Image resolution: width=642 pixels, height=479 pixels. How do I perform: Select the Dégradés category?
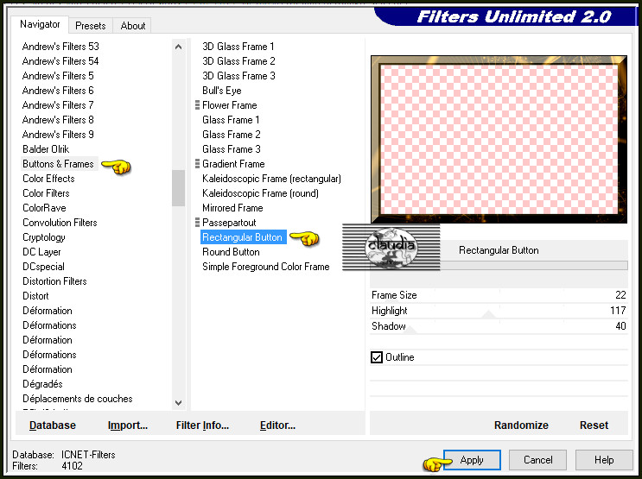click(42, 384)
